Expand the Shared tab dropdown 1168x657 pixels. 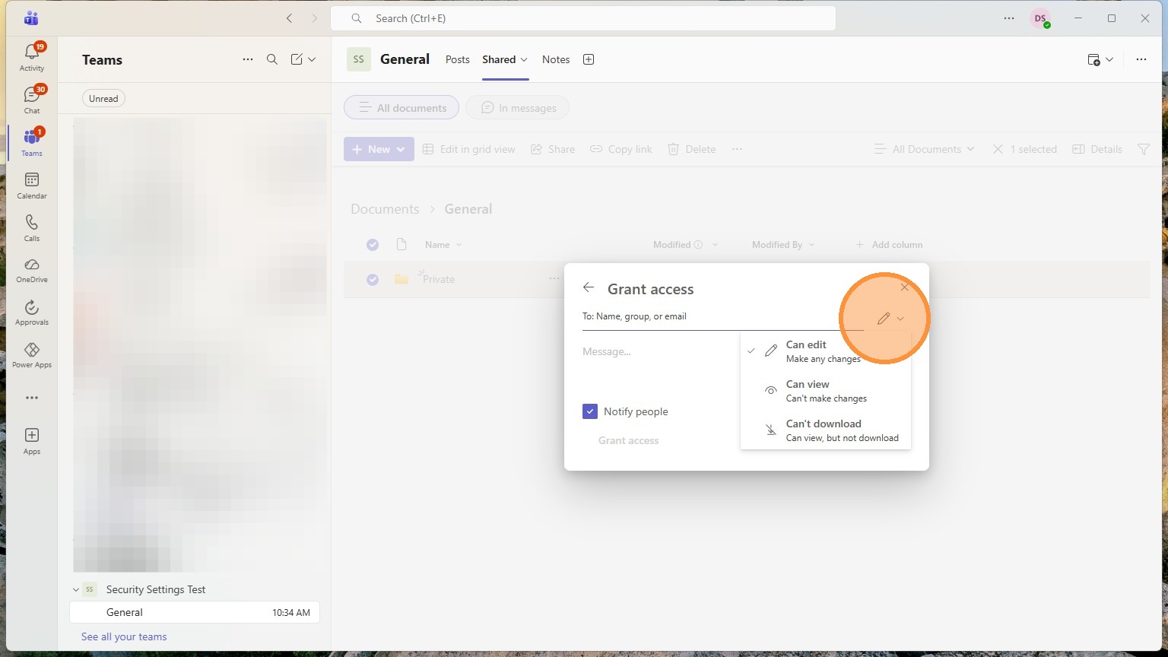pos(524,59)
